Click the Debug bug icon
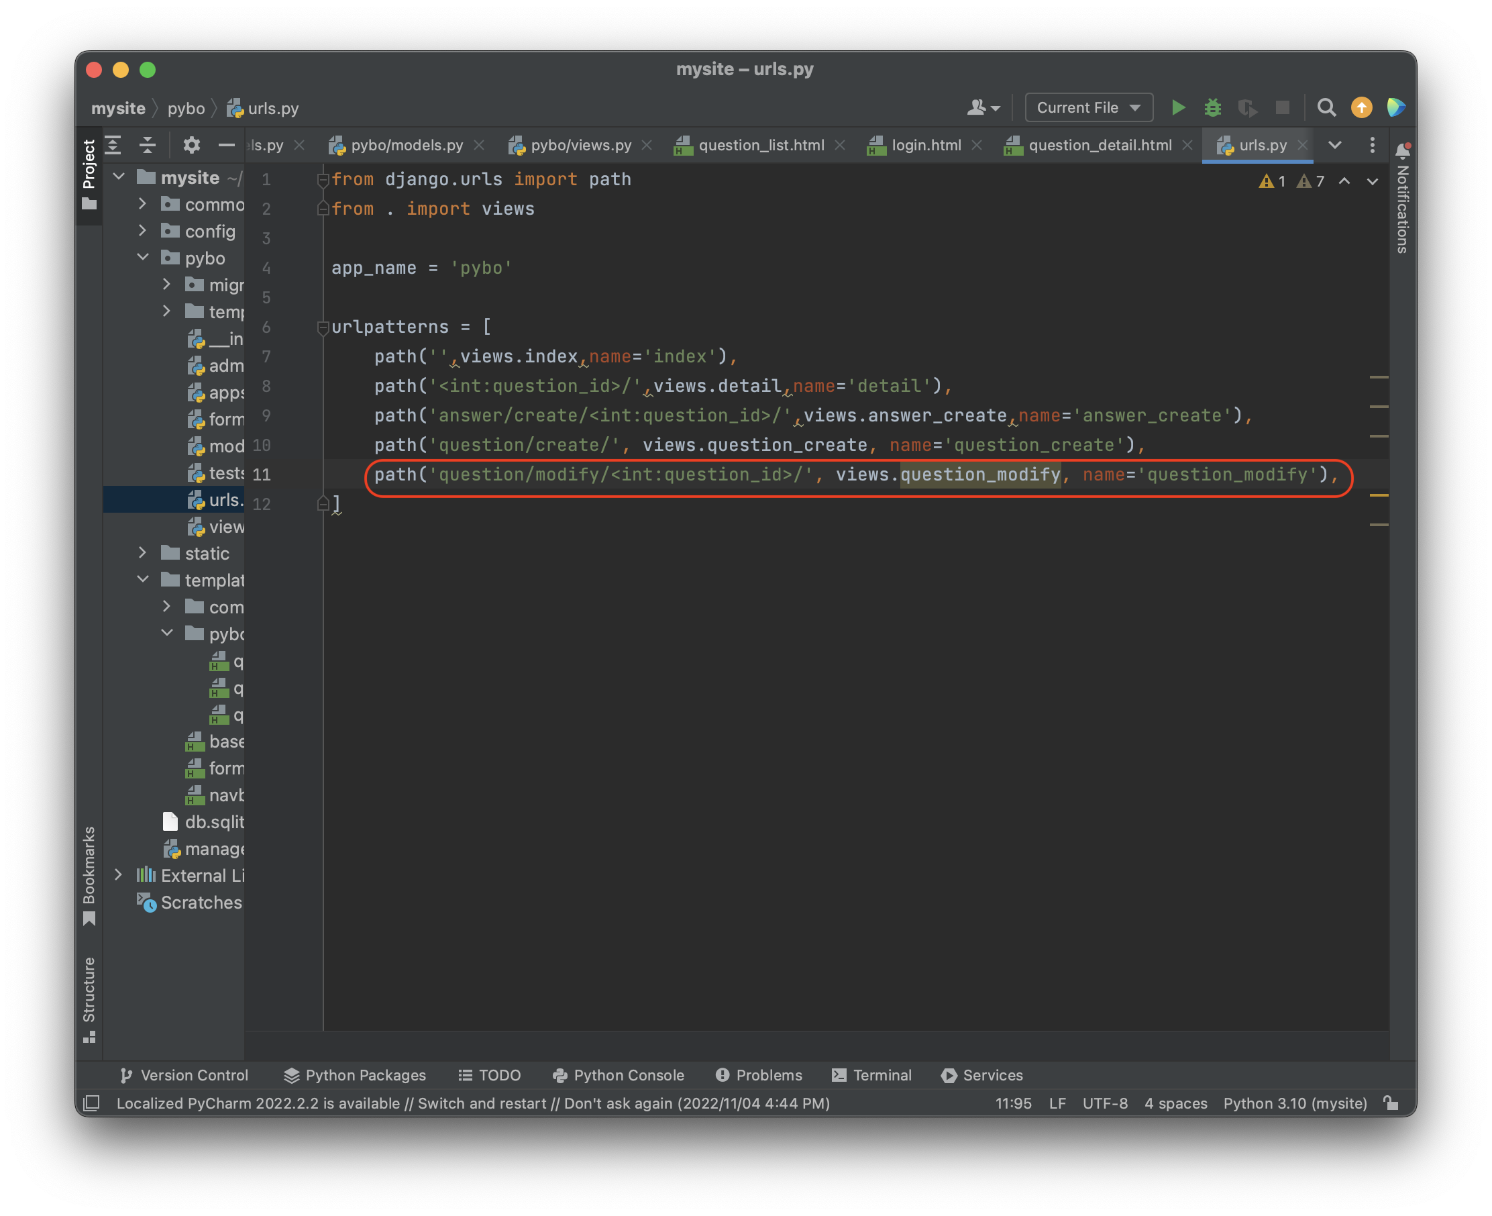Viewport: 1492px width, 1216px height. coord(1213,107)
